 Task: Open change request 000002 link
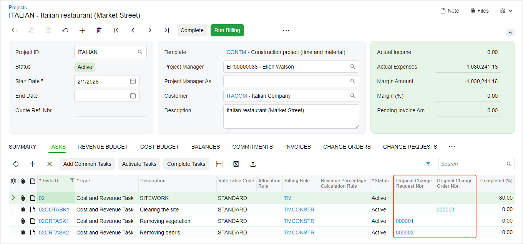(405, 233)
